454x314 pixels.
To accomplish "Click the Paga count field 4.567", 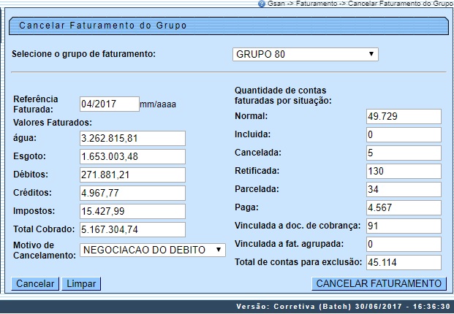I will (x=404, y=207).
